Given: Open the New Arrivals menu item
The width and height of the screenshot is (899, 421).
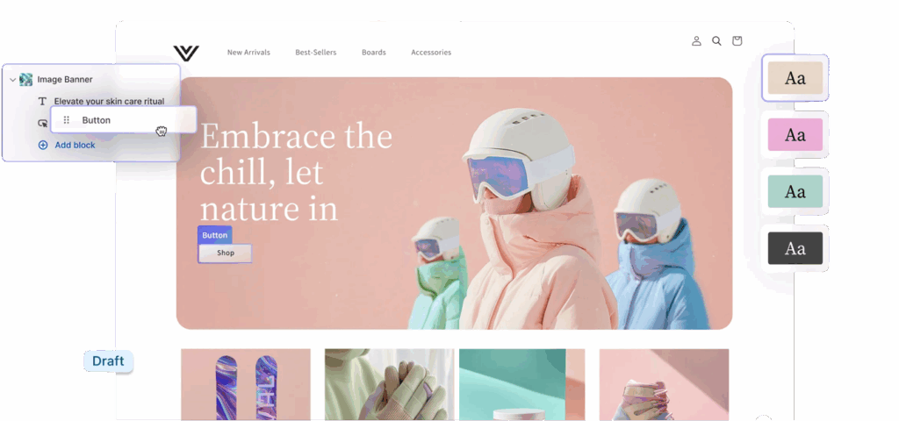Looking at the screenshot, I should click(248, 52).
